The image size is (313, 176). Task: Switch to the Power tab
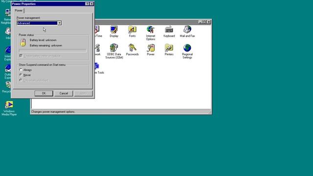(x=19, y=11)
